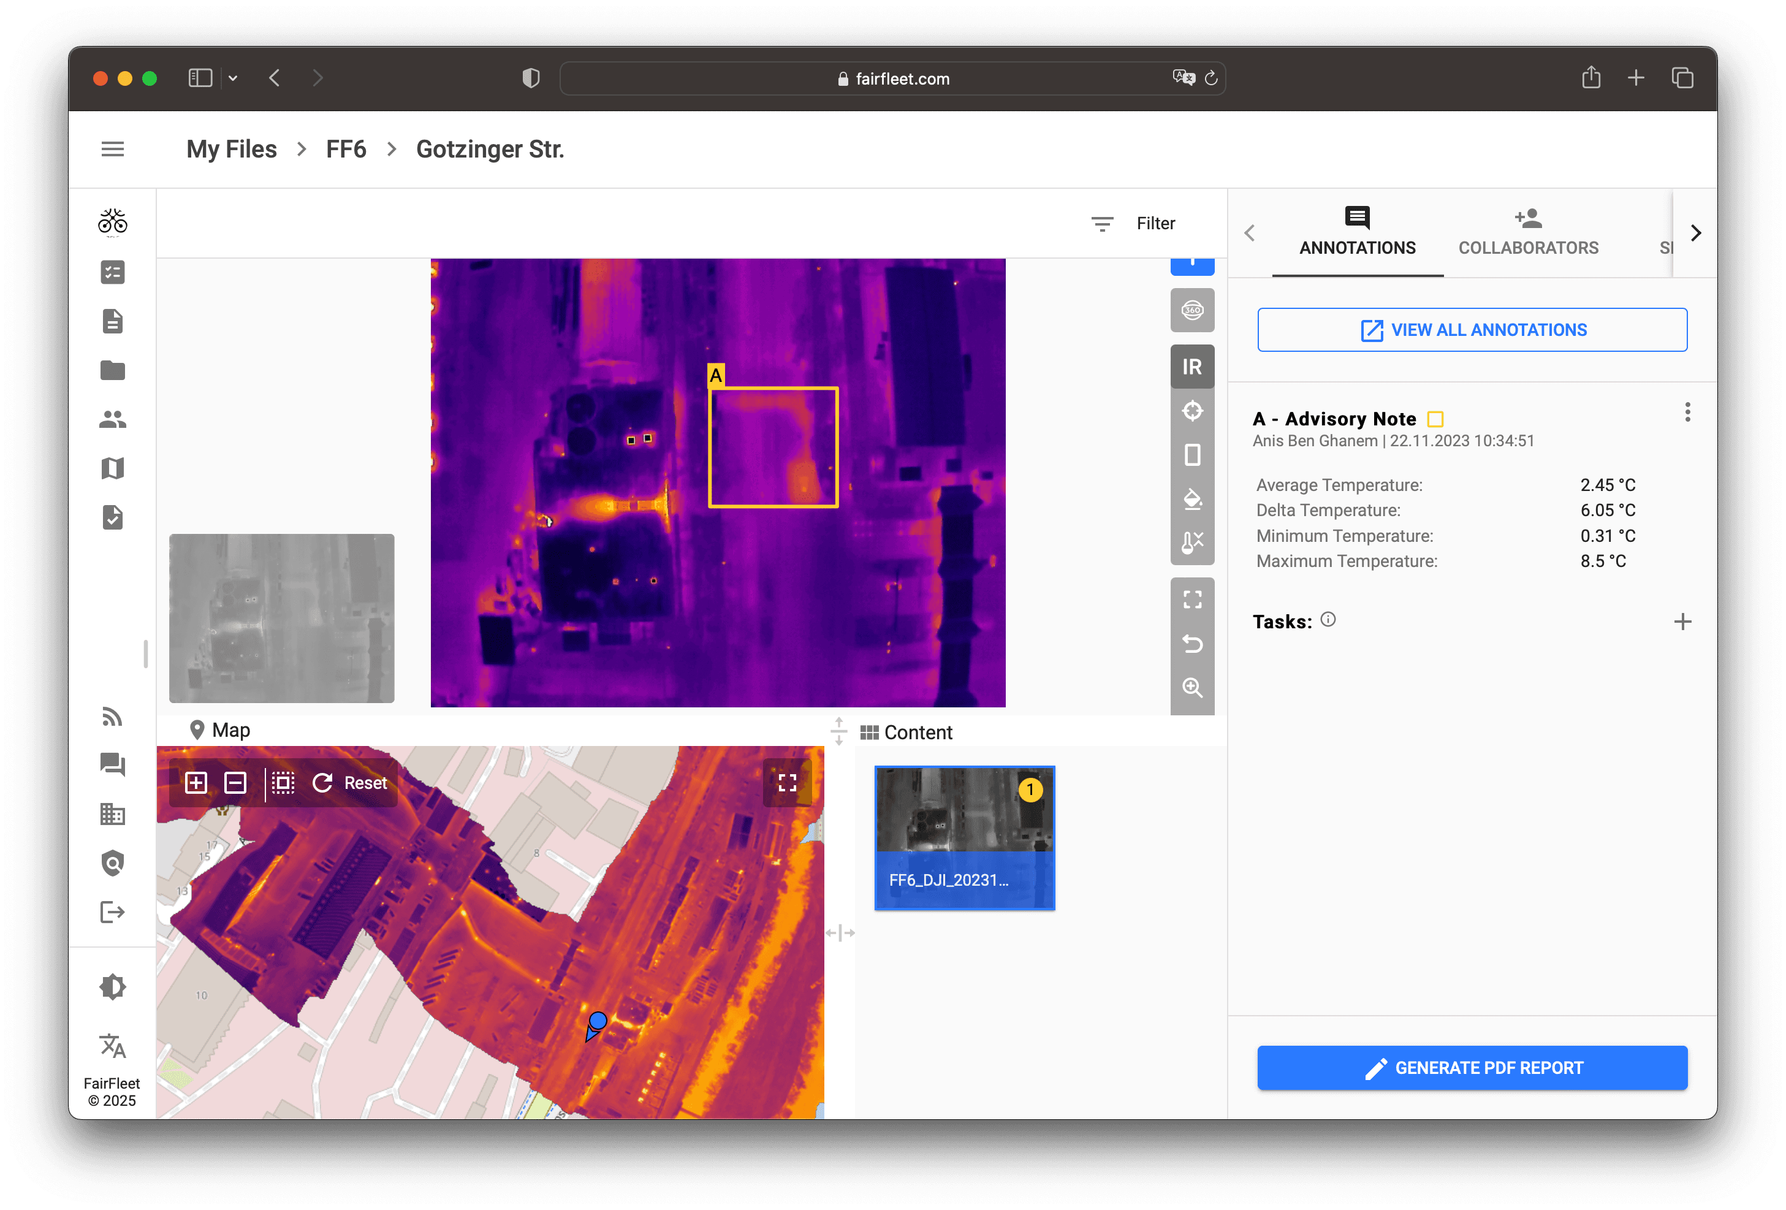
Task: Switch to the Collaborators tab
Action: click(x=1528, y=232)
